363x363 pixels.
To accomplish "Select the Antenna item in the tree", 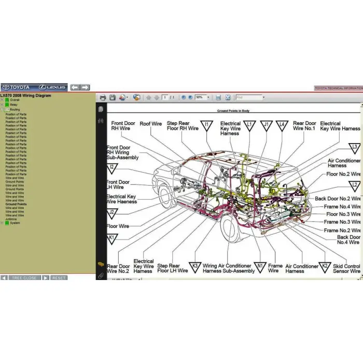I will pos(11,219).
